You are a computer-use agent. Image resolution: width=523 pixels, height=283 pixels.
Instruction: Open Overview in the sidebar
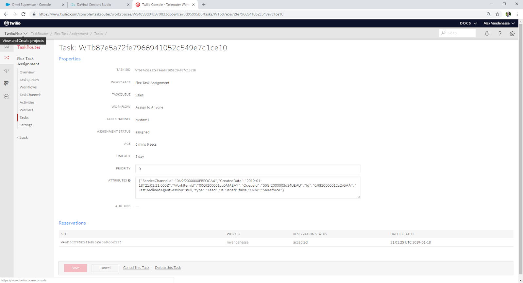27,72
